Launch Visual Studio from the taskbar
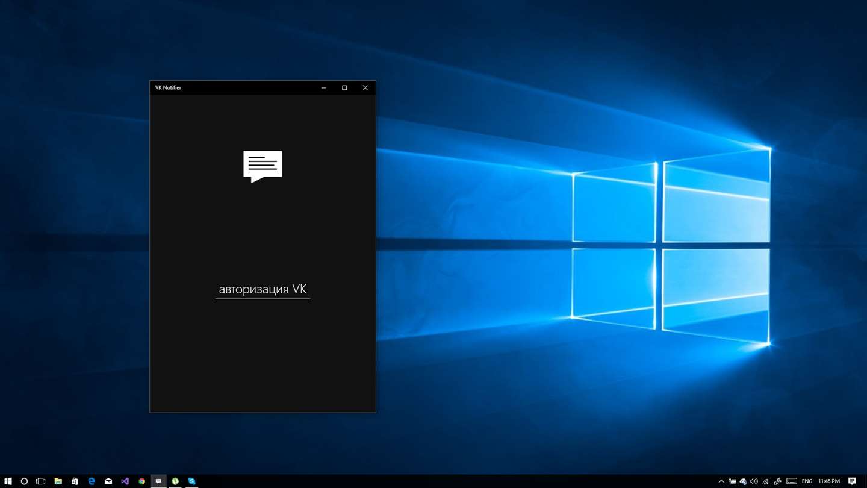This screenshot has height=488, width=867. coord(125,481)
